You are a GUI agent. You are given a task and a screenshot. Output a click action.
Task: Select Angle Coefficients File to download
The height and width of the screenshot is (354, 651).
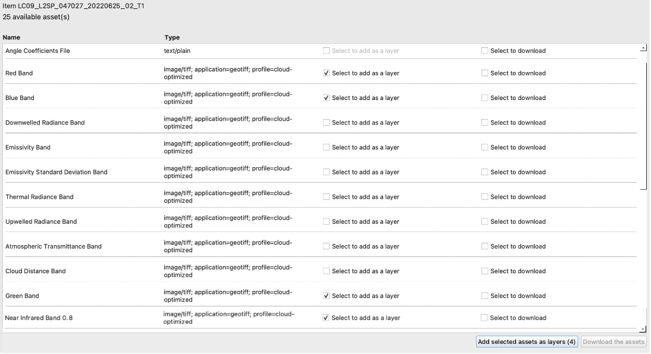pos(484,51)
